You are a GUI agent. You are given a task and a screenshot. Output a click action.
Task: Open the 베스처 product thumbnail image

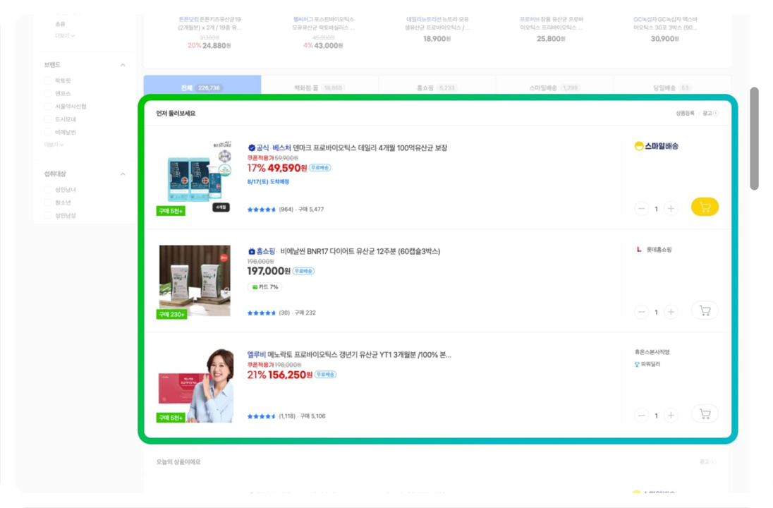(x=195, y=178)
